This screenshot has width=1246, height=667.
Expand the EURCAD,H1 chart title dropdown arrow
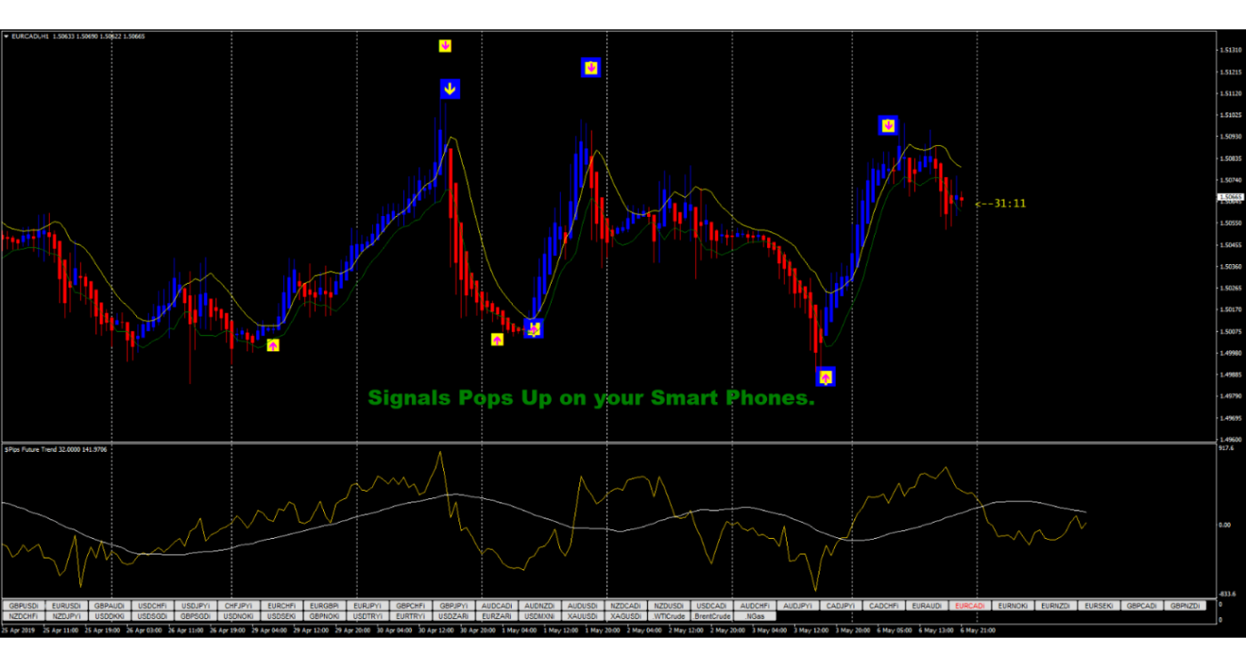pos(6,36)
